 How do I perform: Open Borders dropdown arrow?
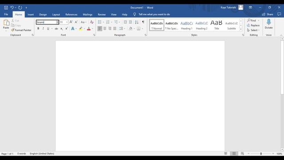pos(142,28)
